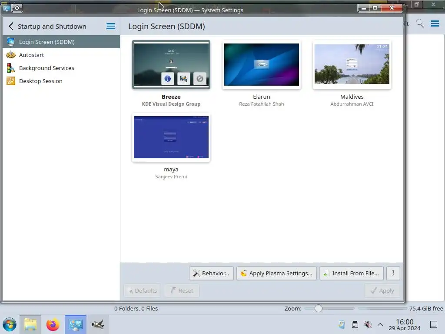Click Install From File... button
Image resolution: width=445 pixels, height=334 pixels.
point(352,273)
